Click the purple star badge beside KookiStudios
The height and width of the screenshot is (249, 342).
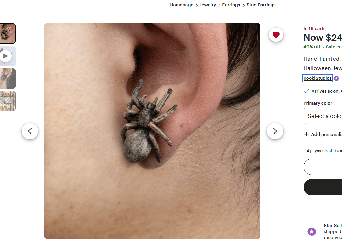coord(336,78)
